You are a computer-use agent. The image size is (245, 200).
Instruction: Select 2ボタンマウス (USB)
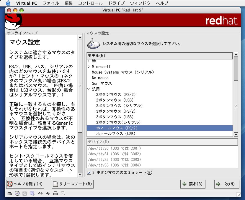tap(159, 100)
